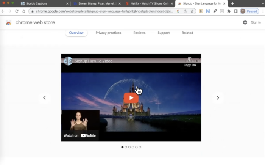265x165 pixels.
Task: Click the Chrome Web Store rainbow logo
Action: point(8,22)
